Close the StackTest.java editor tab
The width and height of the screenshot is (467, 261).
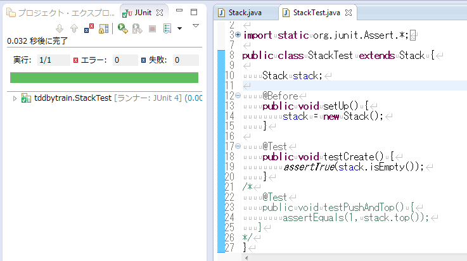coord(348,13)
